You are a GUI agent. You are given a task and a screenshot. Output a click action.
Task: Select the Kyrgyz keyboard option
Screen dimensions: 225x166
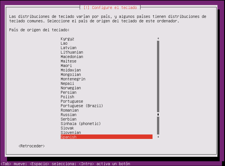pyautogui.click(x=67, y=39)
